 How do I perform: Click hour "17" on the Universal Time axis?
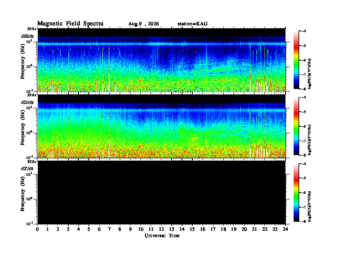pyautogui.click(x=213, y=229)
